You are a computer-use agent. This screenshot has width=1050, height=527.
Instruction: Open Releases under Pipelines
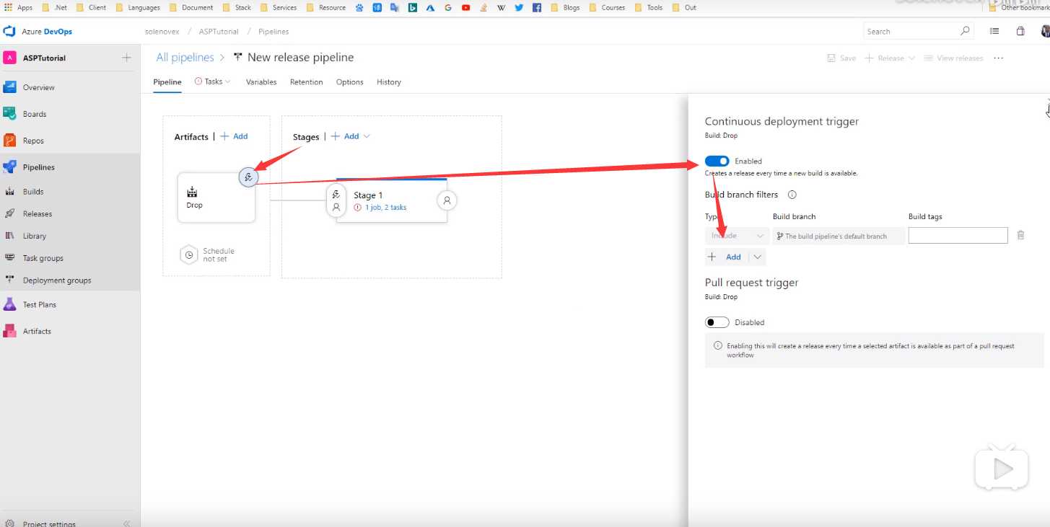pyautogui.click(x=37, y=214)
